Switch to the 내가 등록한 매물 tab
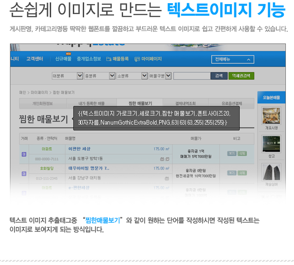 [x=91, y=103]
